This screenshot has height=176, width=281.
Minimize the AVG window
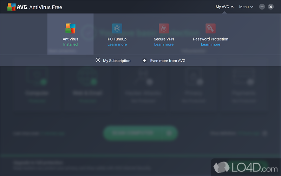[x=262, y=7]
